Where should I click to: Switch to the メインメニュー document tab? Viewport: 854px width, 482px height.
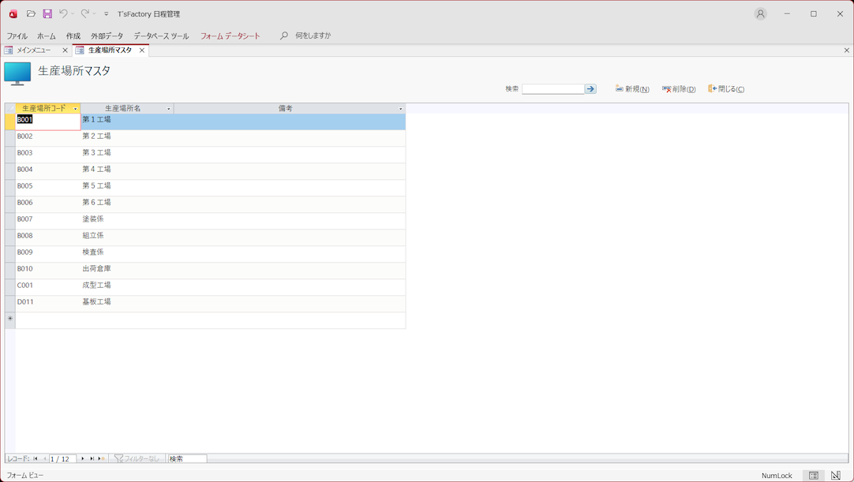(34, 50)
